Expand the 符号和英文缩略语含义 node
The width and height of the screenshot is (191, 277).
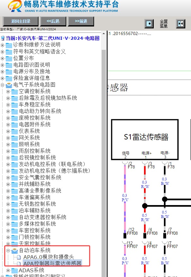point(2,52)
